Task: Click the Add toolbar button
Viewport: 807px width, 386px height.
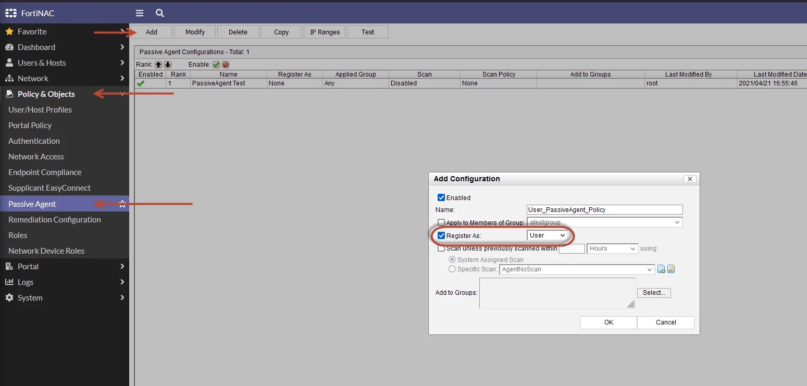Action: pos(152,32)
